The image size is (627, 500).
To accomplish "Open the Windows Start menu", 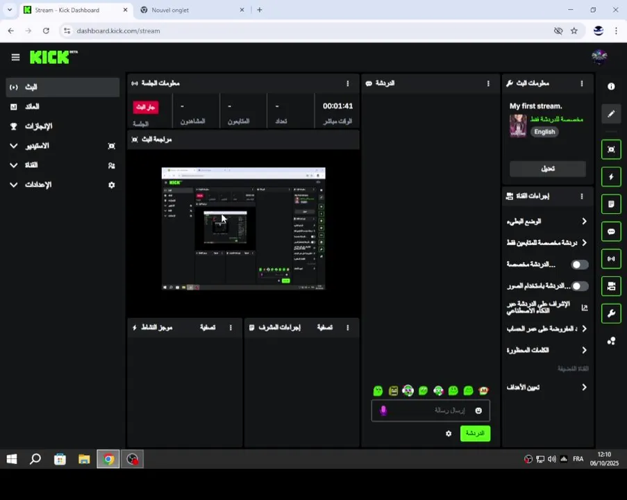I will pyautogui.click(x=12, y=459).
